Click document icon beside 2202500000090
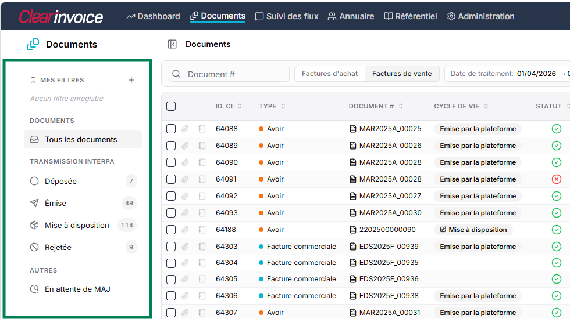This screenshot has height=319, width=570. (x=352, y=230)
